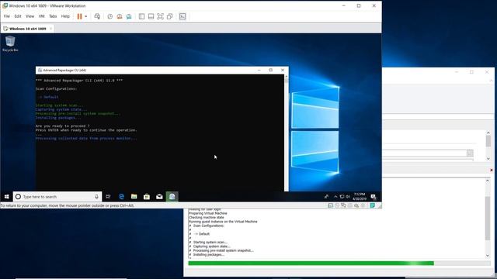Click the green progress bar in the background window
497x279 pixels.
[x=311, y=263]
